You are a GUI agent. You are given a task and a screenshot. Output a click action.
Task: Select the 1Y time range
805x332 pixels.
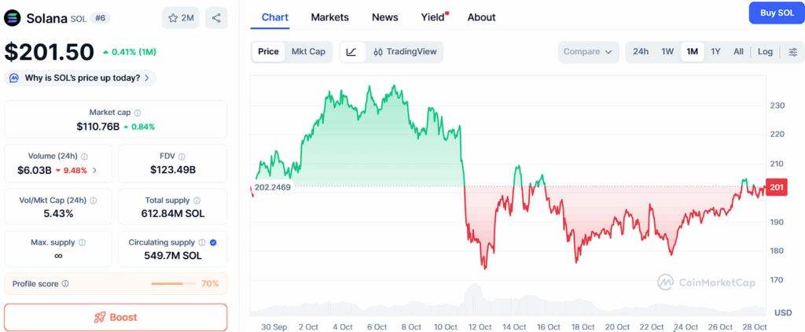click(715, 52)
